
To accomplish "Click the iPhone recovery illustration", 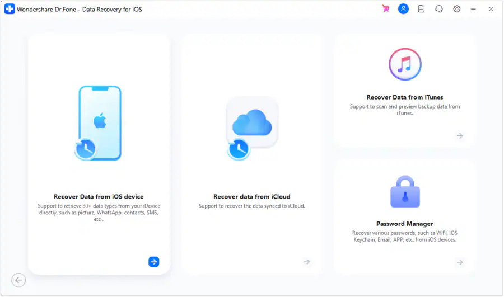I will [98, 123].
